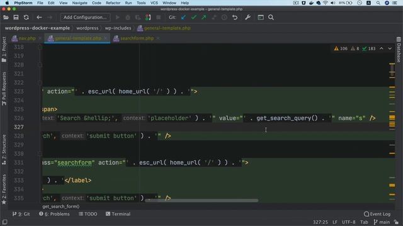Screen dimensions: 403x226
Task: Push commits with the green arrow
Action: (x=204, y=18)
